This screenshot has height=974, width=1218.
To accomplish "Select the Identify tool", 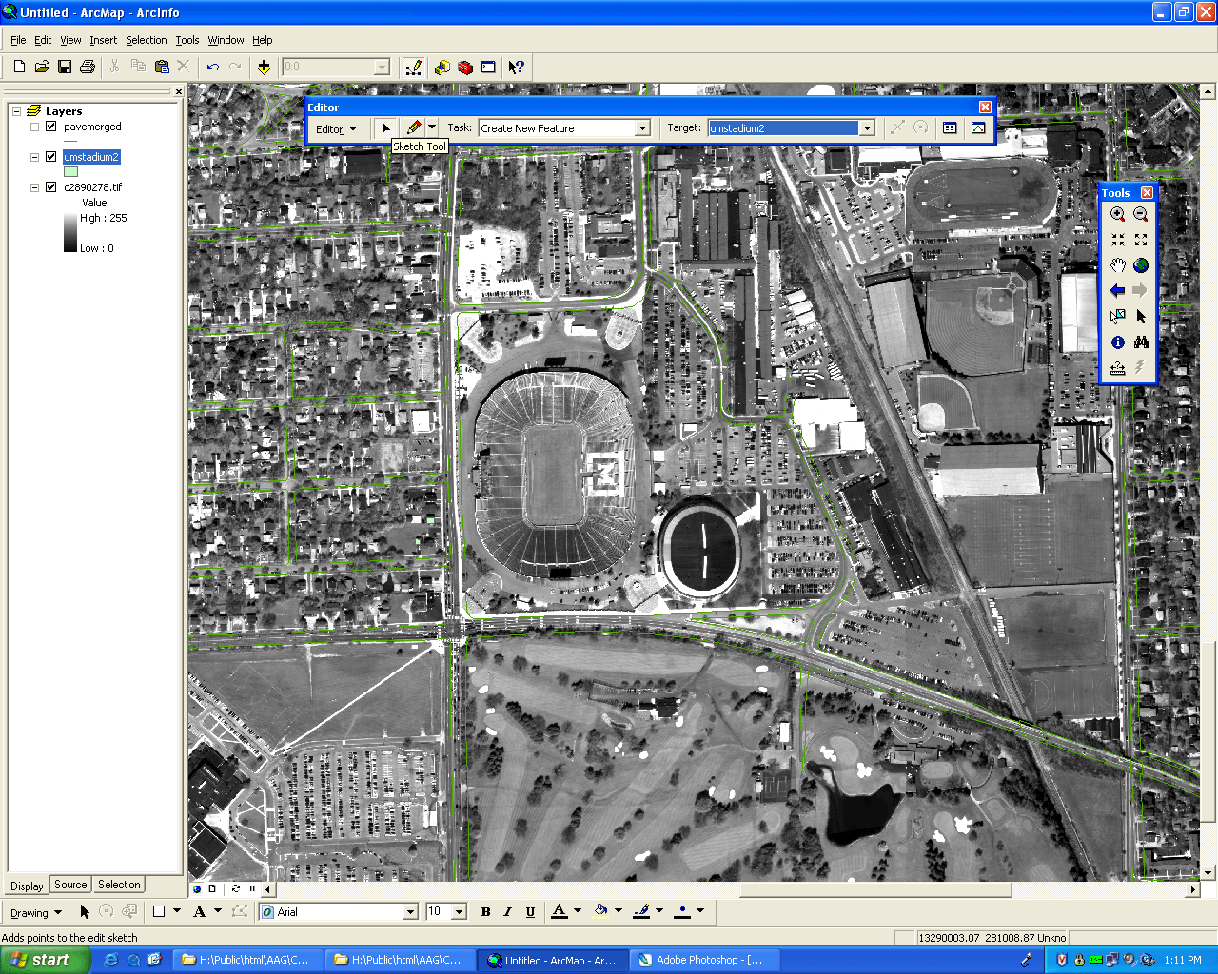I will 1117,342.
